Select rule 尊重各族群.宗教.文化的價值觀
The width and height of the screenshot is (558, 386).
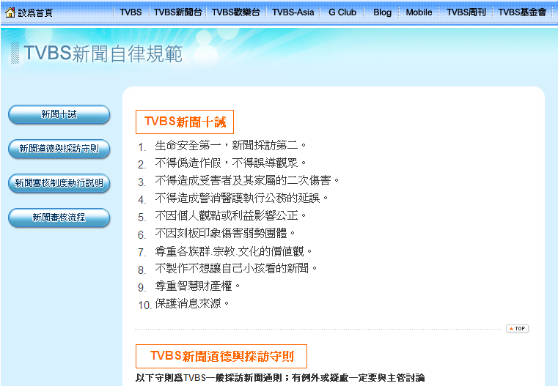coord(233,252)
